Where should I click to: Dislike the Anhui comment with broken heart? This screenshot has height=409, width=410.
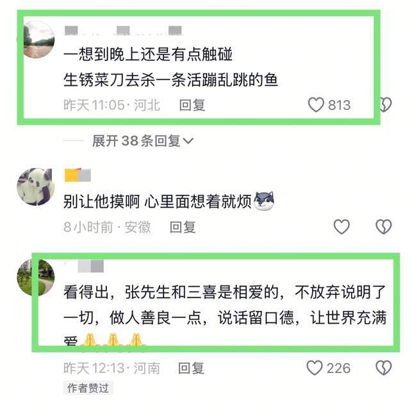click(x=384, y=226)
